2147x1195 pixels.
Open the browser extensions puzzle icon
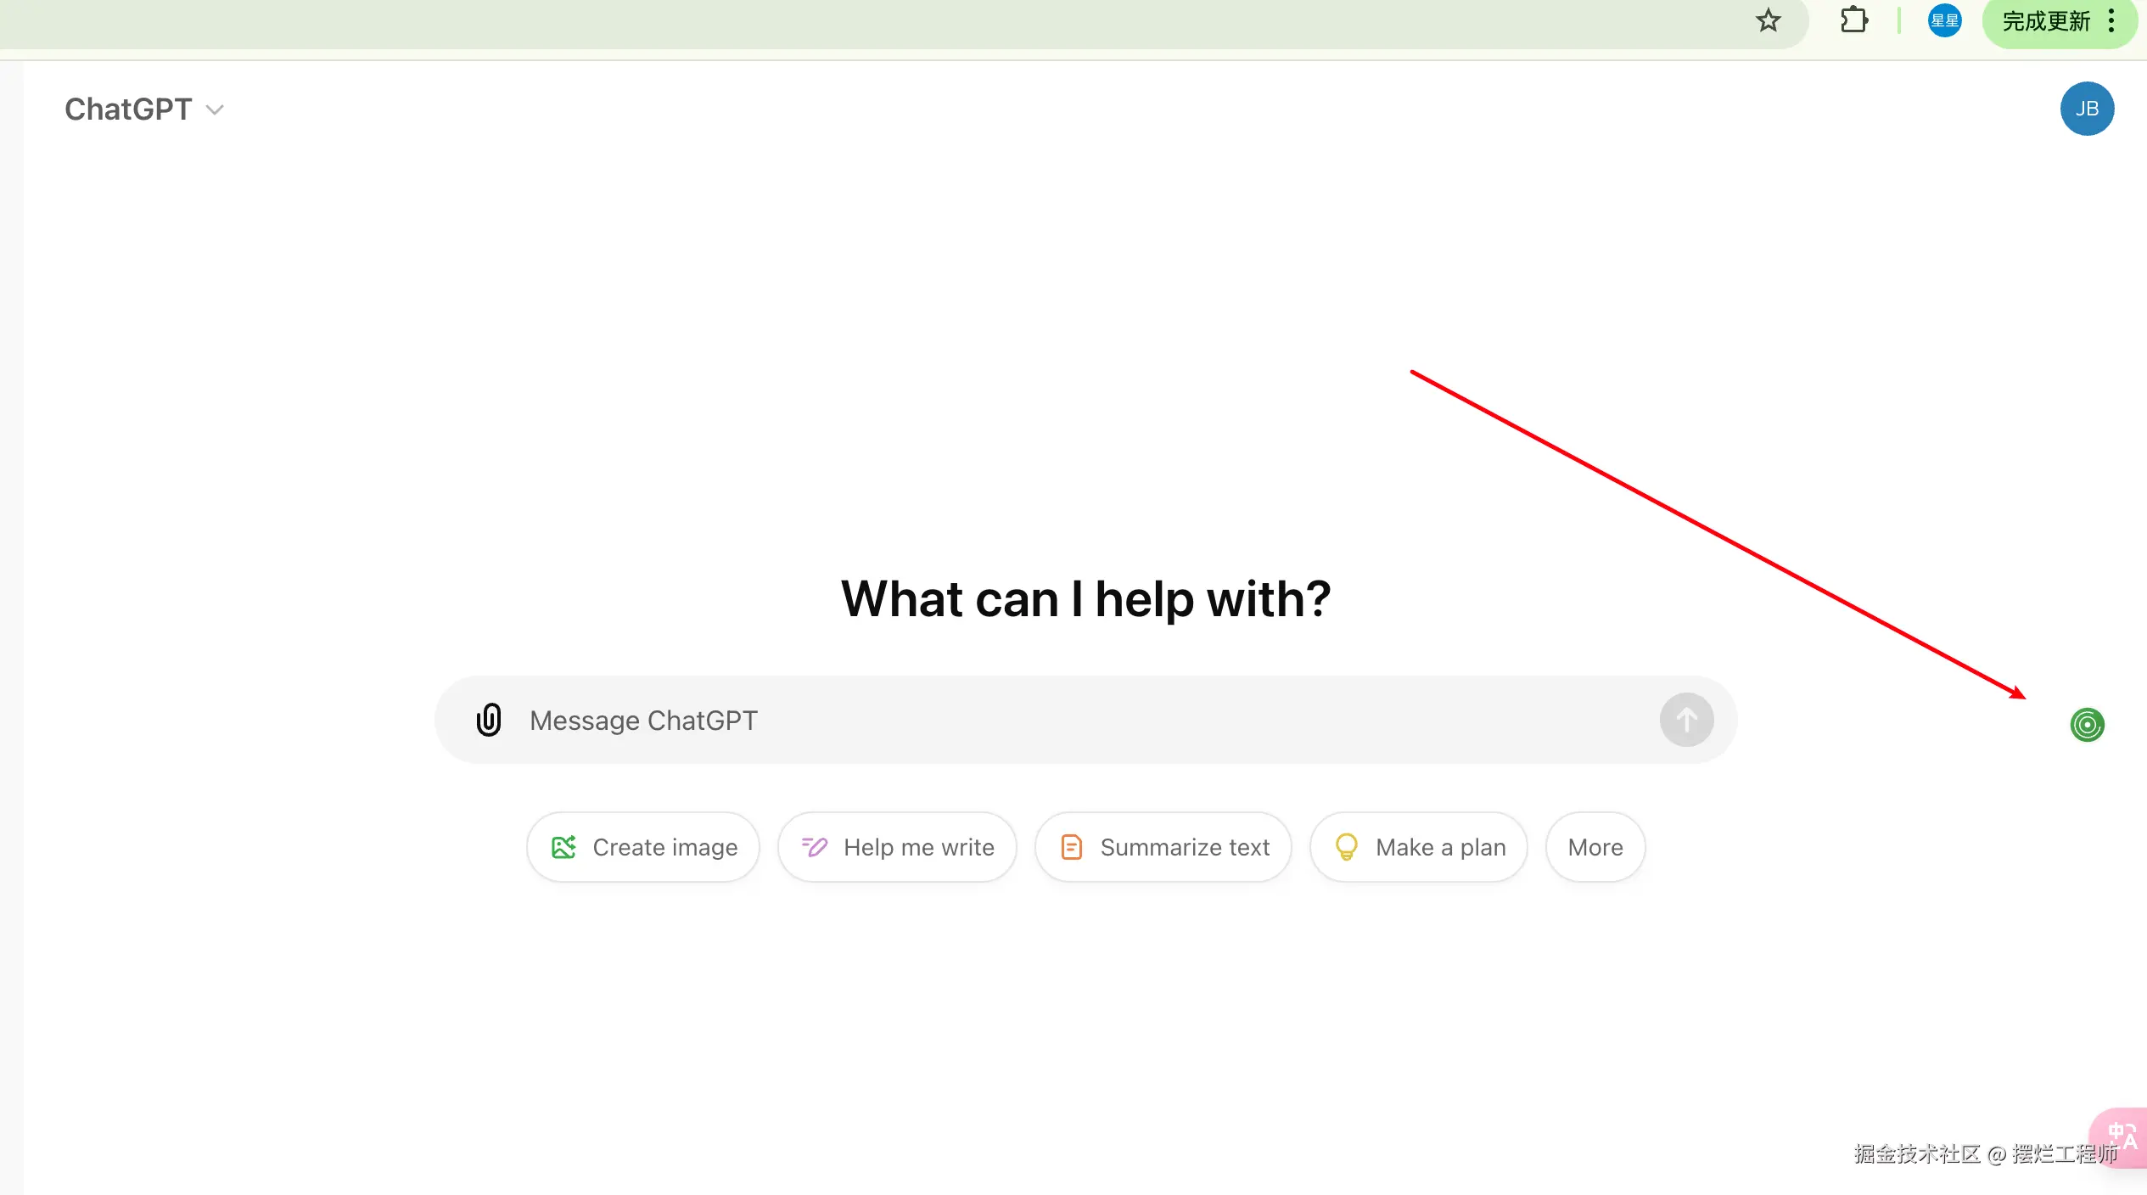pyautogui.click(x=1854, y=20)
